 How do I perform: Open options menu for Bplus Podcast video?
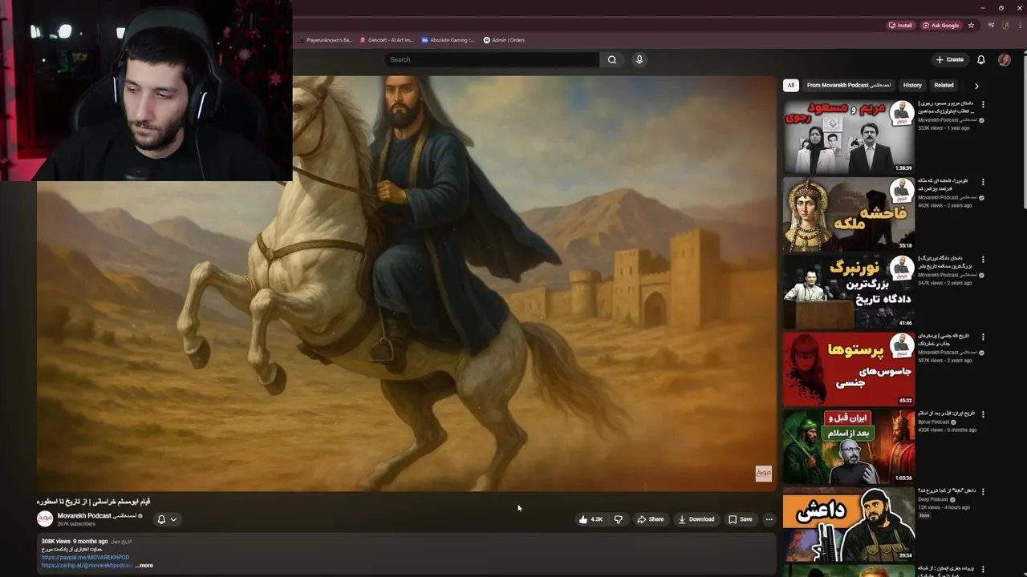click(x=983, y=414)
